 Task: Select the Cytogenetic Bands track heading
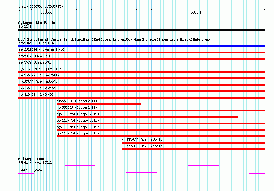pos(37,23)
